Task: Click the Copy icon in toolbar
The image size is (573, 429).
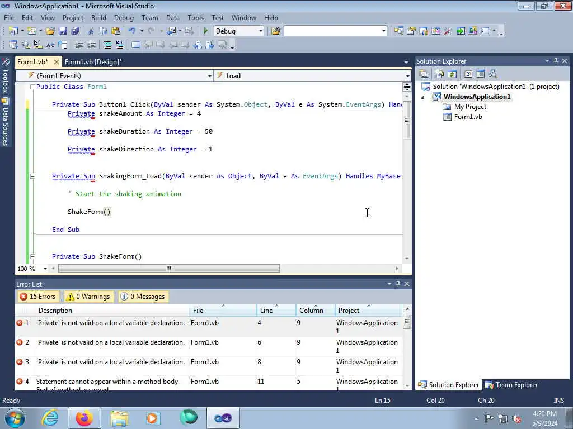Action: pos(104,31)
